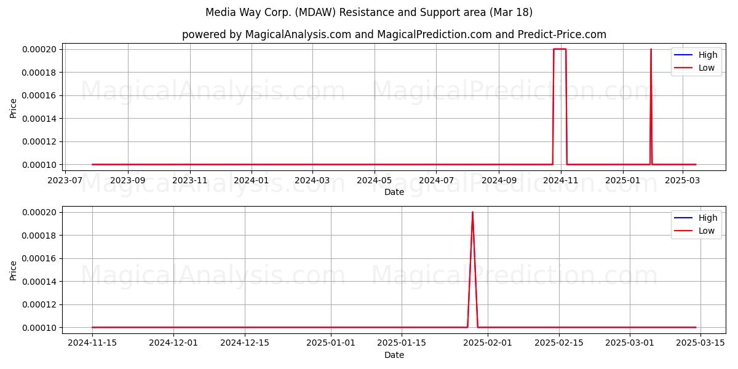Click the 'Date' axis label under top chart
The height and width of the screenshot is (369, 738).
tap(394, 192)
